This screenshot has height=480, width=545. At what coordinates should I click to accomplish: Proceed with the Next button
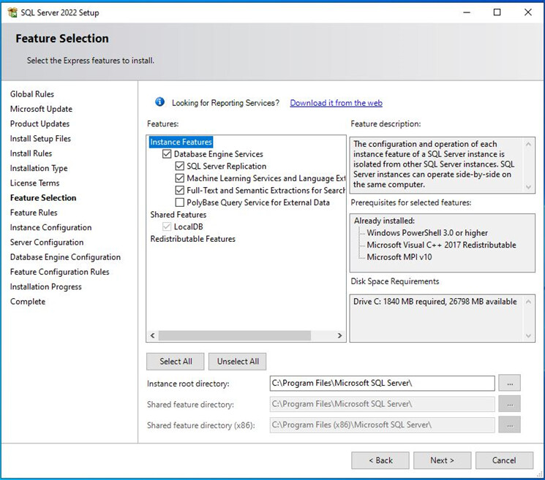(x=442, y=460)
